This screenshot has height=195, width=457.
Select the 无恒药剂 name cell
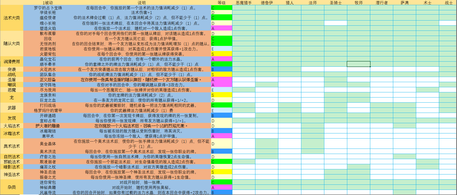(48, 44)
